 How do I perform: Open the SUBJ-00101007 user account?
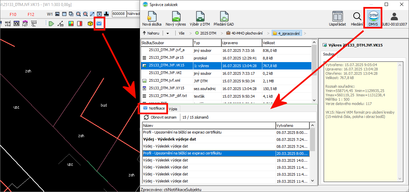click(394, 19)
